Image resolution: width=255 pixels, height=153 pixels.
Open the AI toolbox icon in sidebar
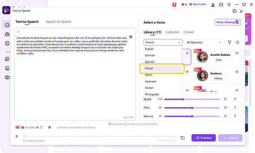point(7,34)
